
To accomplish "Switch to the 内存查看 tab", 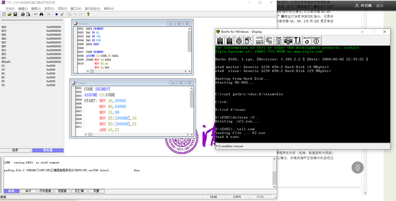I will [x=45, y=191].
